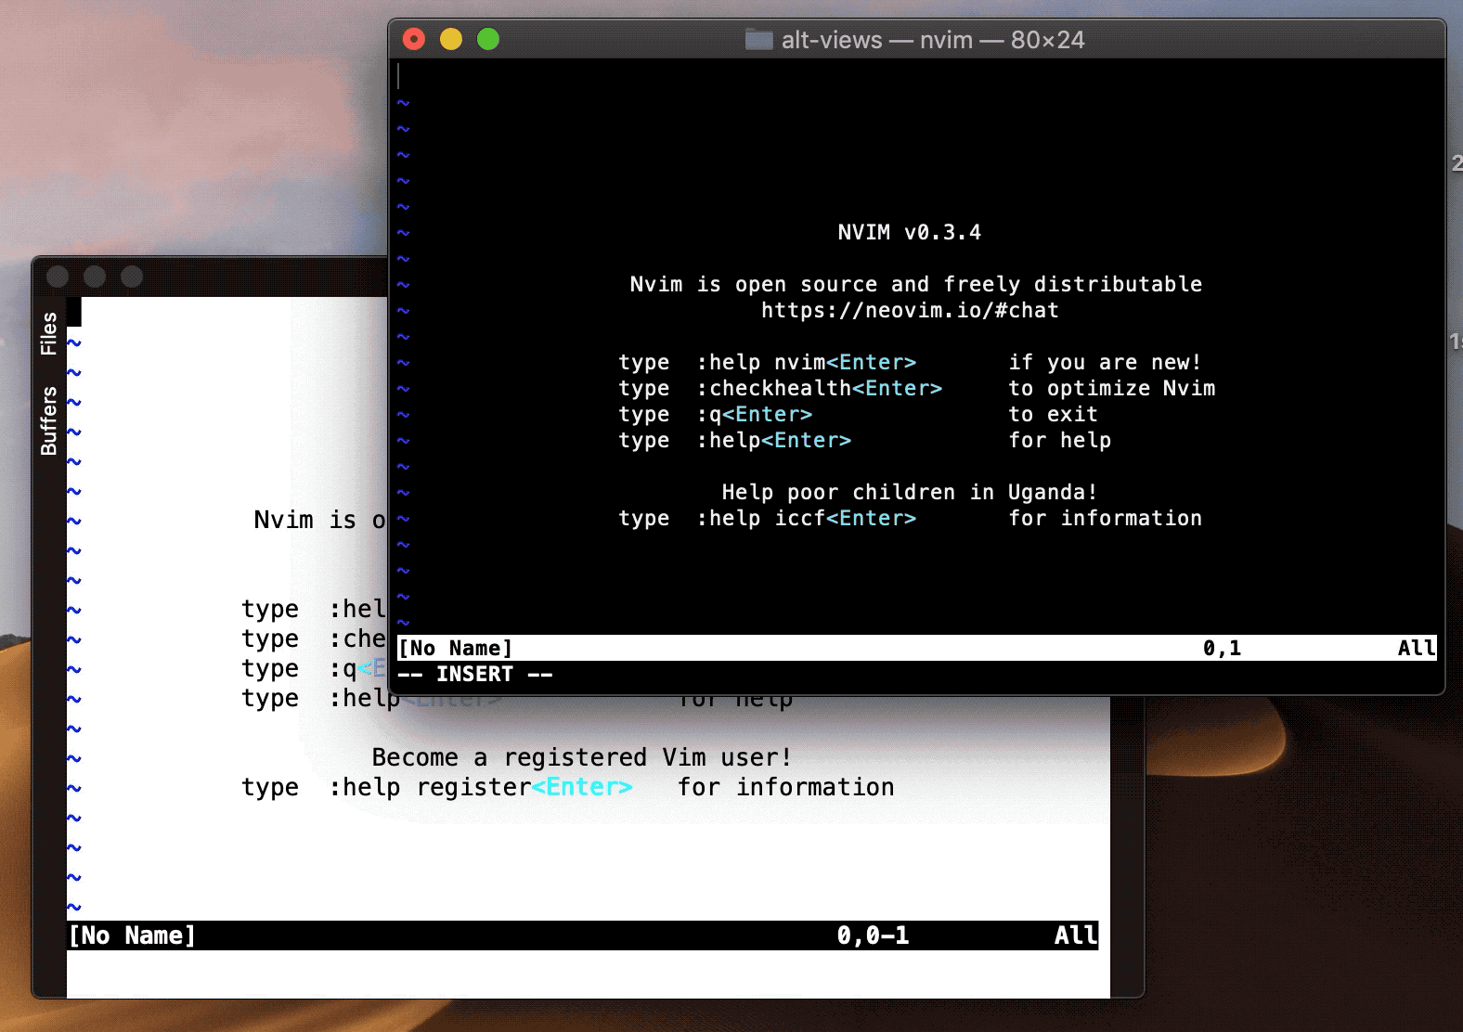
Task: Close the alt-views nvim terminal window
Action: pyautogui.click(x=414, y=39)
